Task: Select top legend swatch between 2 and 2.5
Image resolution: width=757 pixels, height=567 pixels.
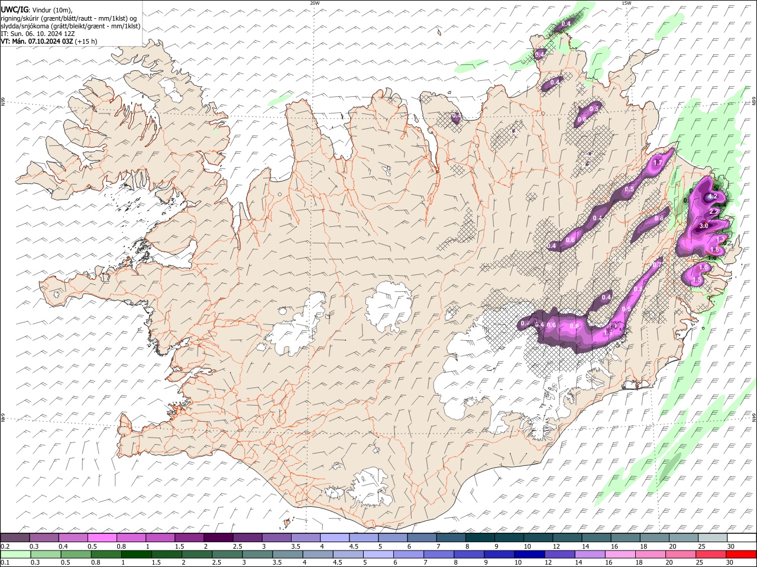Action: point(219,537)
